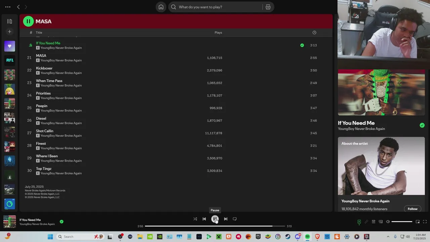The height and width of the screenshot is (242, 430).
Task: Open the About the artist card image
Action: pyautogui.click(x=381, y=166)
